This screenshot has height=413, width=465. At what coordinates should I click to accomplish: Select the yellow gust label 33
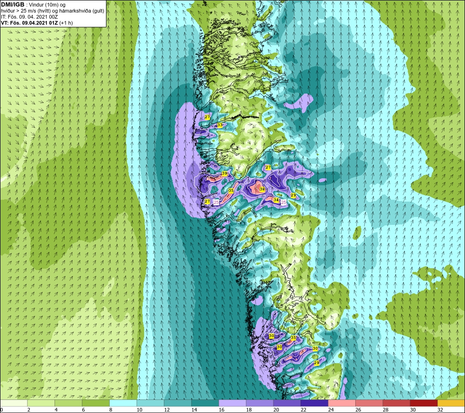pyautogui.click(x=220, y=125)
